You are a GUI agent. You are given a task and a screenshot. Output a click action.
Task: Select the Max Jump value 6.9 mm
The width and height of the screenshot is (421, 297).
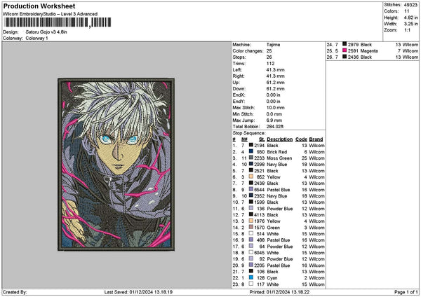274,120
